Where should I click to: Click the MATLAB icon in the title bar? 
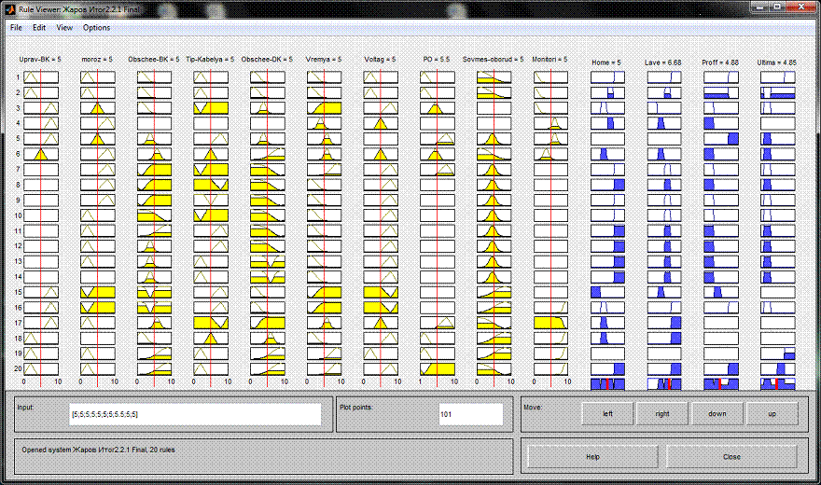(10, 8)
